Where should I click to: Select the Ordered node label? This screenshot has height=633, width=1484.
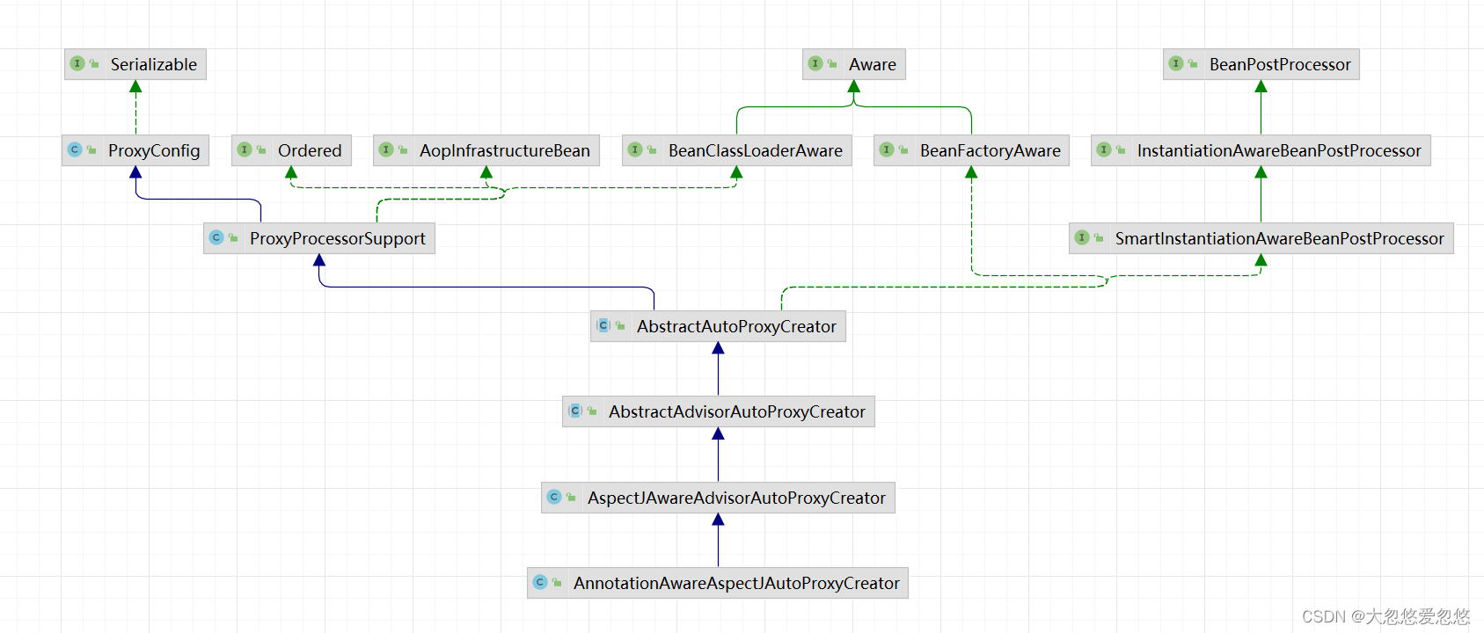pyautogui.click(x=310, y=150)
